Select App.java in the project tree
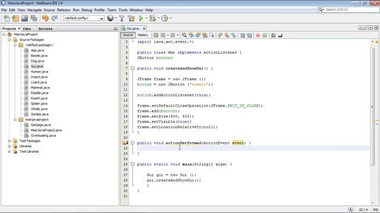This screenshot has height=213, width=380. point(37,50)
